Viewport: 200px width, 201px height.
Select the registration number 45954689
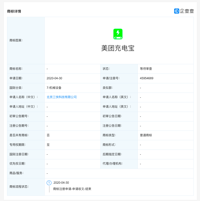147,78
